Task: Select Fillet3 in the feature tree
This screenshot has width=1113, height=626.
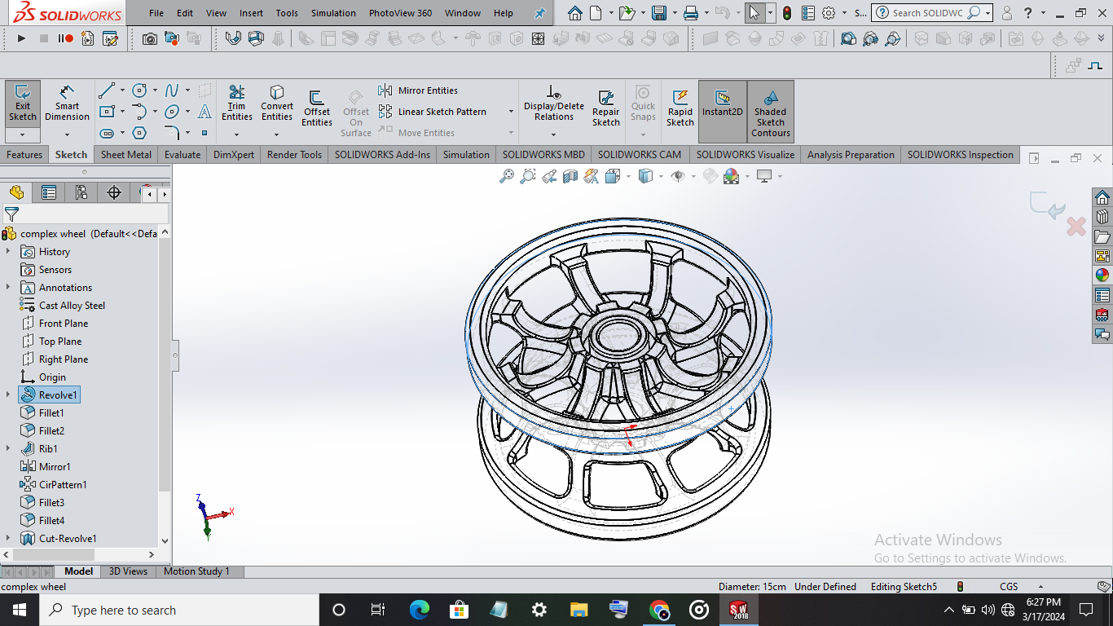Action: (51, 503)
